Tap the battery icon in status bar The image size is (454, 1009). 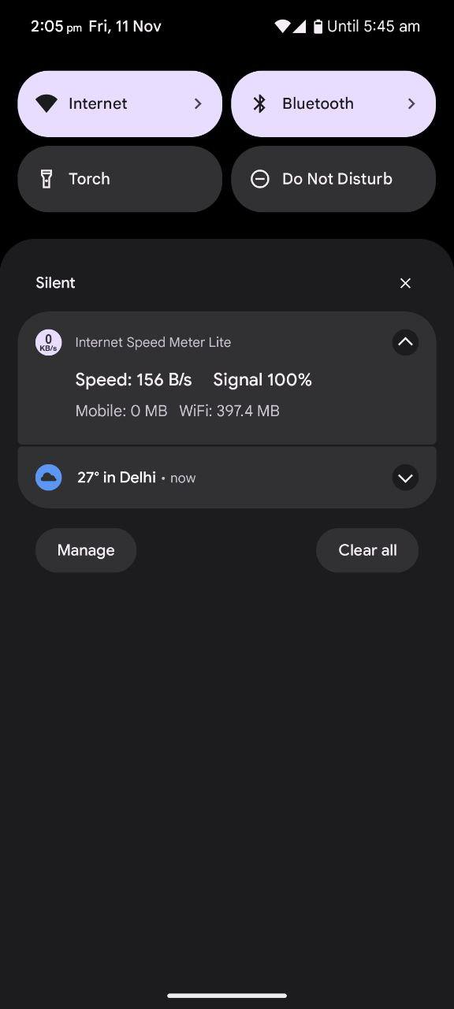[318, 27]
